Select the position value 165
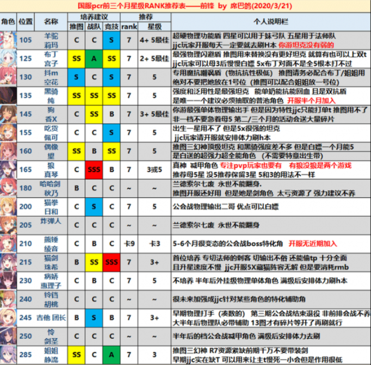Viewport: 371px width, 365px height. pyautogui.click(x=26, y=170)
